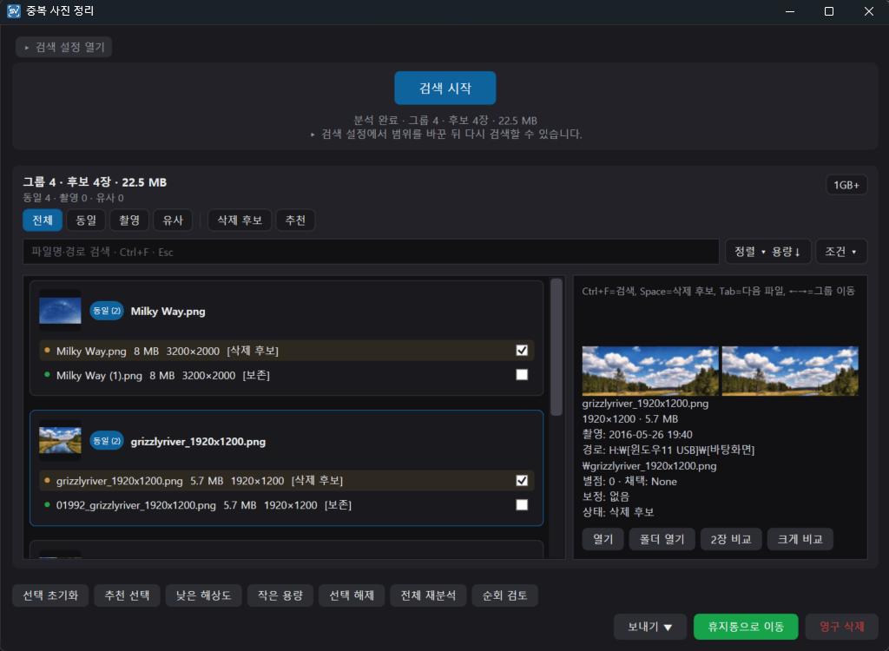Select the 전체 filter tab
889x651 pixels.
(43, 220)
